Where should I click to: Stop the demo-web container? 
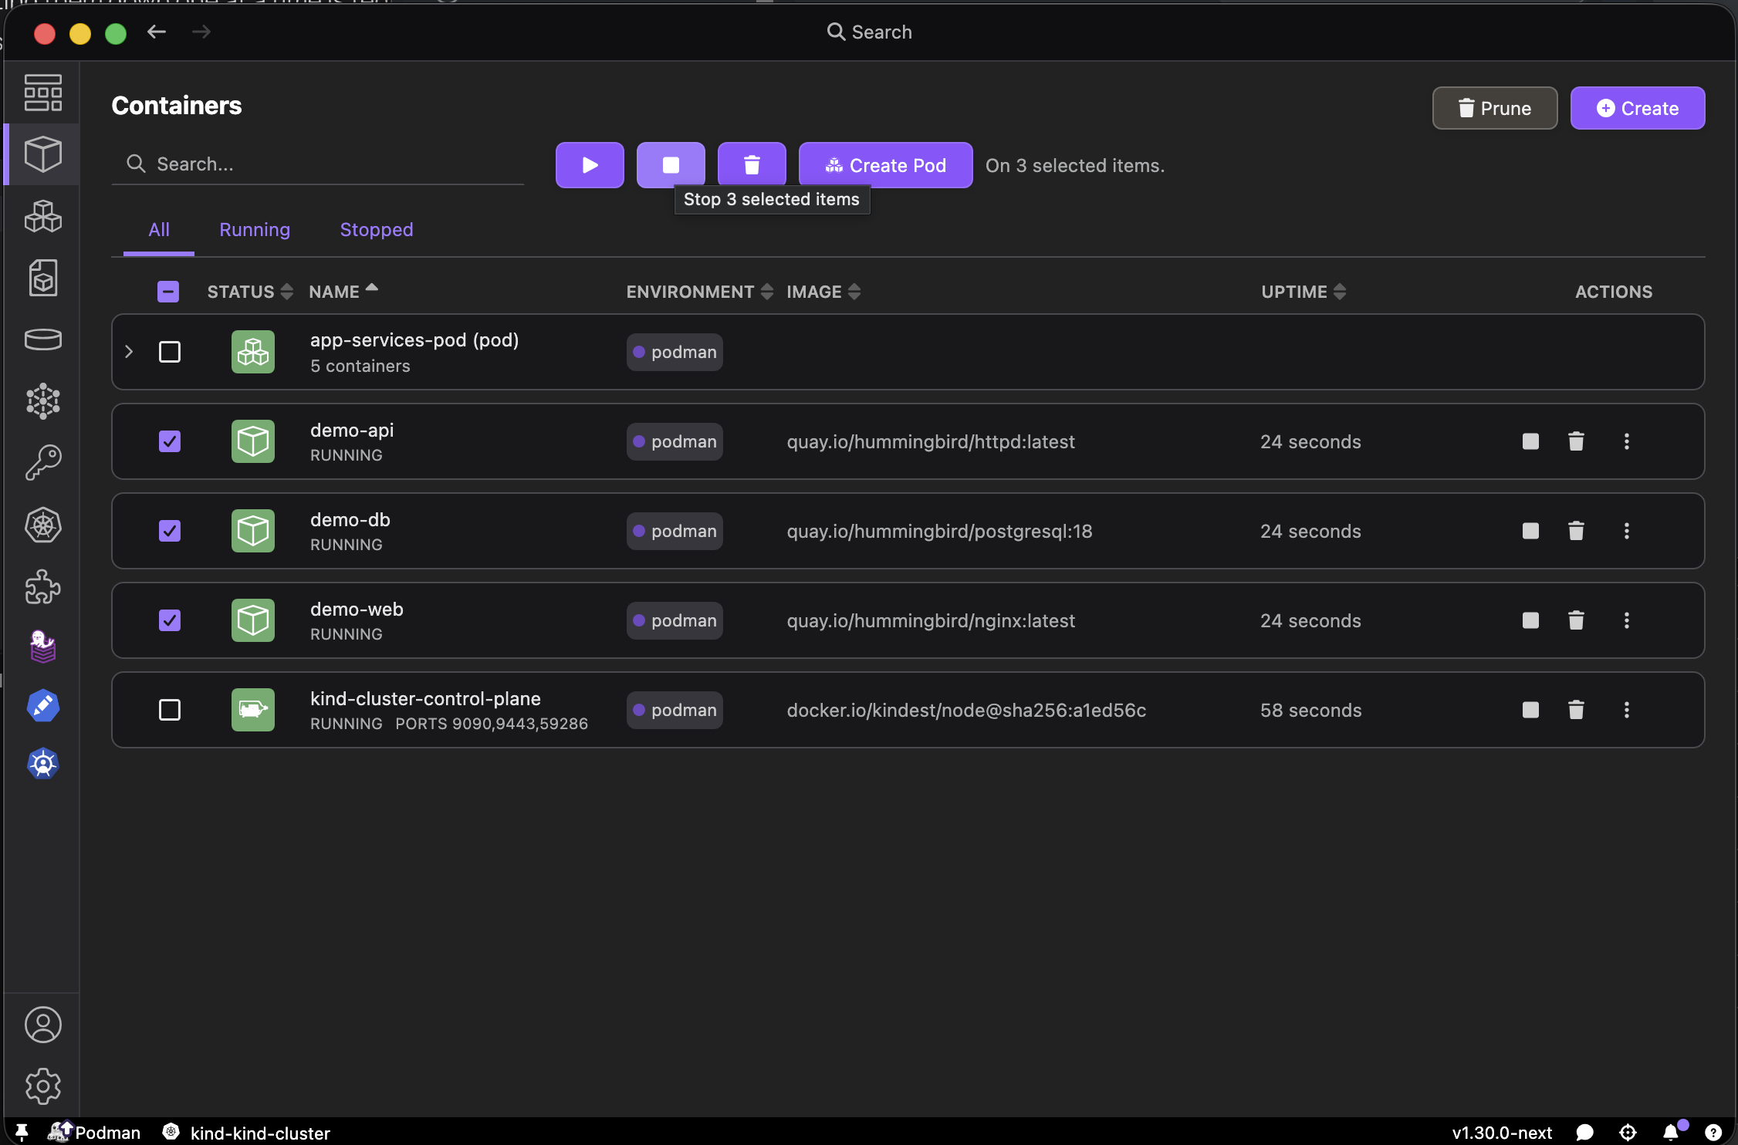click(1530, 620)
